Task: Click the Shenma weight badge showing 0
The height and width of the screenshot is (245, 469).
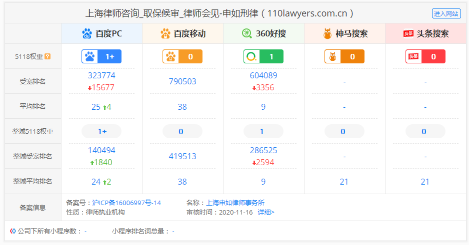Action: (344, 56)
